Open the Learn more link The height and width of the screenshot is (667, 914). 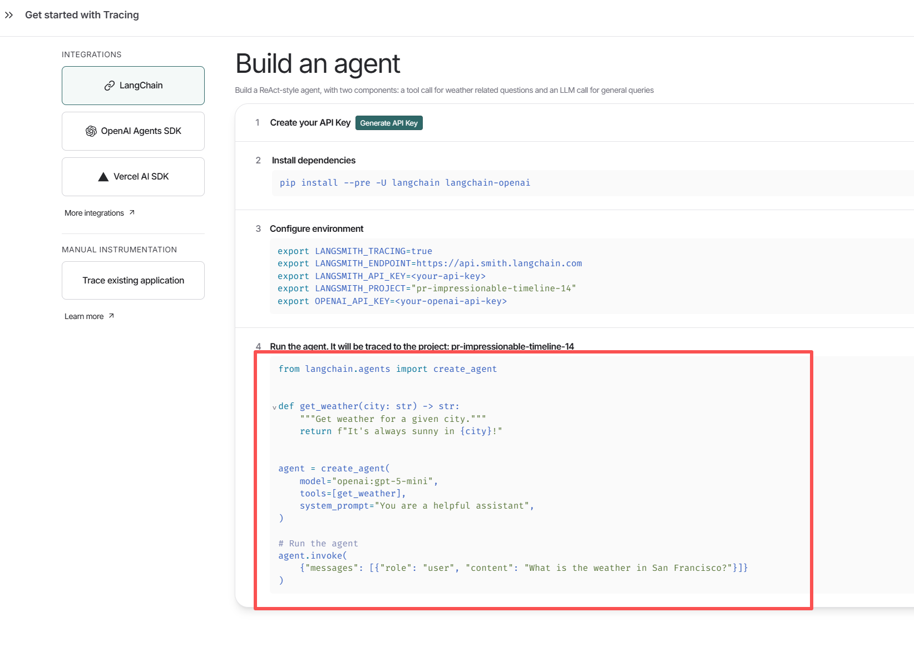(x=89, y=316)
